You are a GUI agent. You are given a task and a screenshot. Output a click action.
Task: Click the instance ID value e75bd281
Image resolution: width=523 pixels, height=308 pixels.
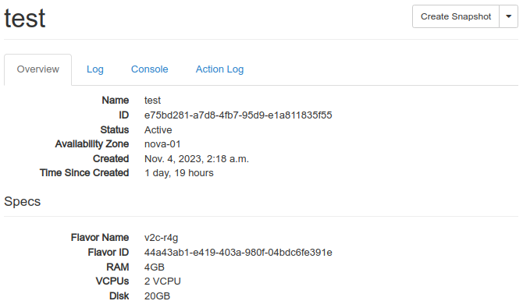(x=238, y=115)
